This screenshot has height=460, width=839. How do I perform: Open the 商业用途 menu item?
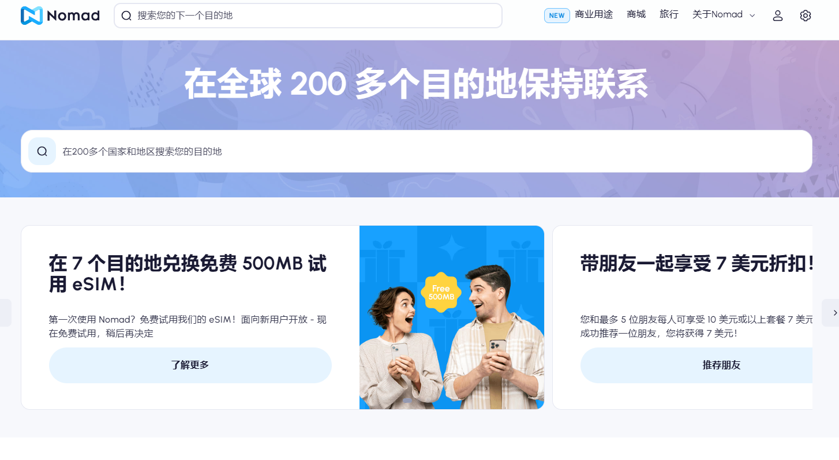pos(594,14)
